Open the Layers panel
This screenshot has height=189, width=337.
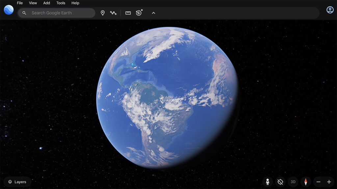[x=17, y=182]
